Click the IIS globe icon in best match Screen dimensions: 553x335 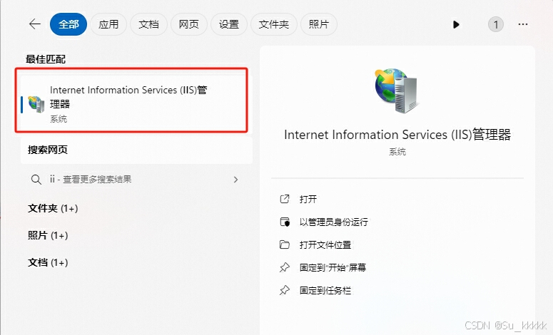pos(36,104)
